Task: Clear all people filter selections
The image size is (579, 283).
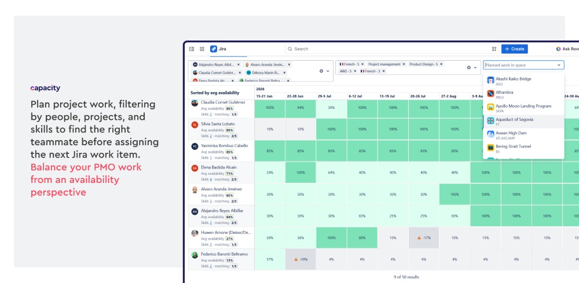Action: [x=321, y=71]
